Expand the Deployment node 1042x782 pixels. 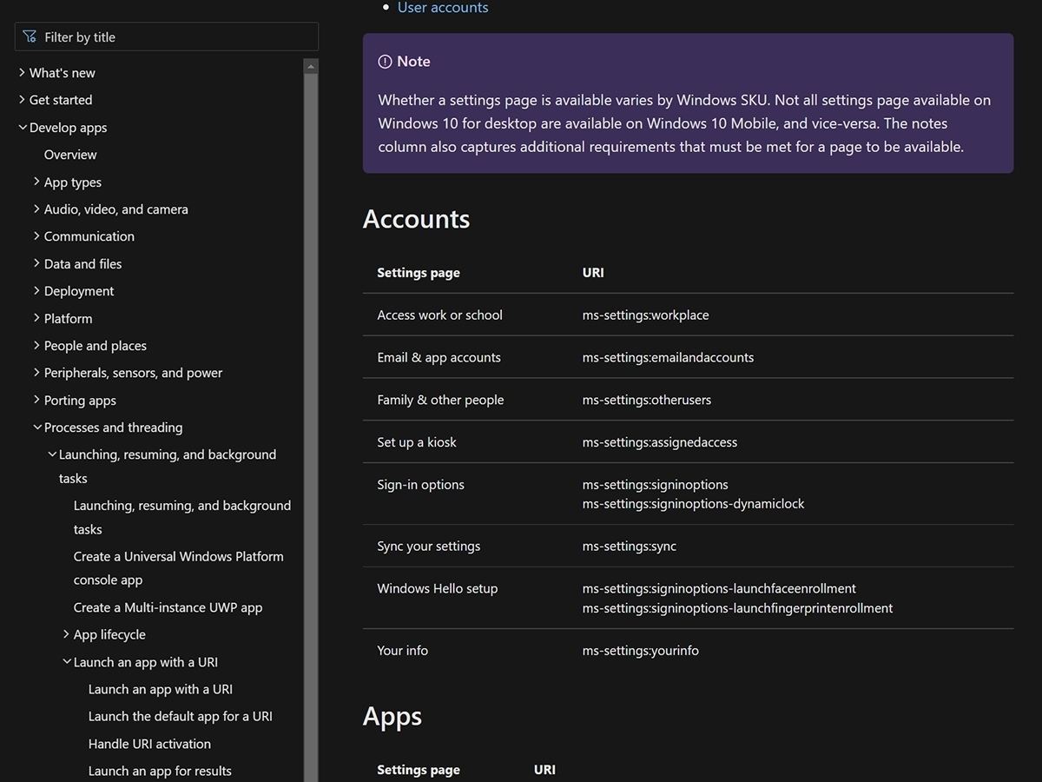pos(36,291)
